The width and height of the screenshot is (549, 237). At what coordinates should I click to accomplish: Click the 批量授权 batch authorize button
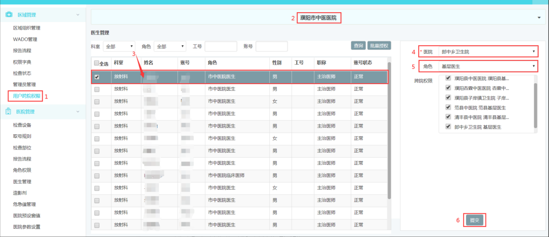click(x=379, y=46)
